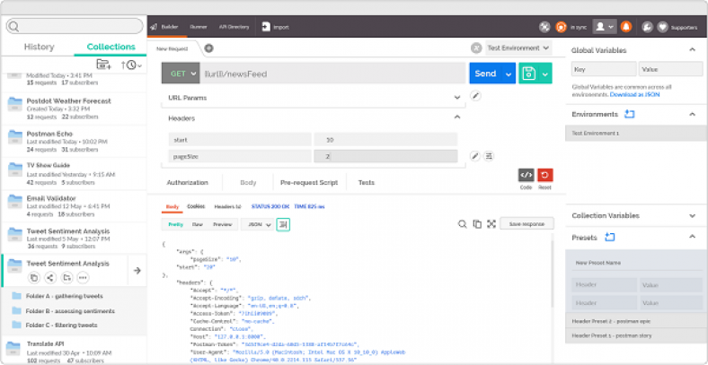Open the sort by time dropdown
The image size is (708, 365).
pyautogui.click(x=131, y=65)
